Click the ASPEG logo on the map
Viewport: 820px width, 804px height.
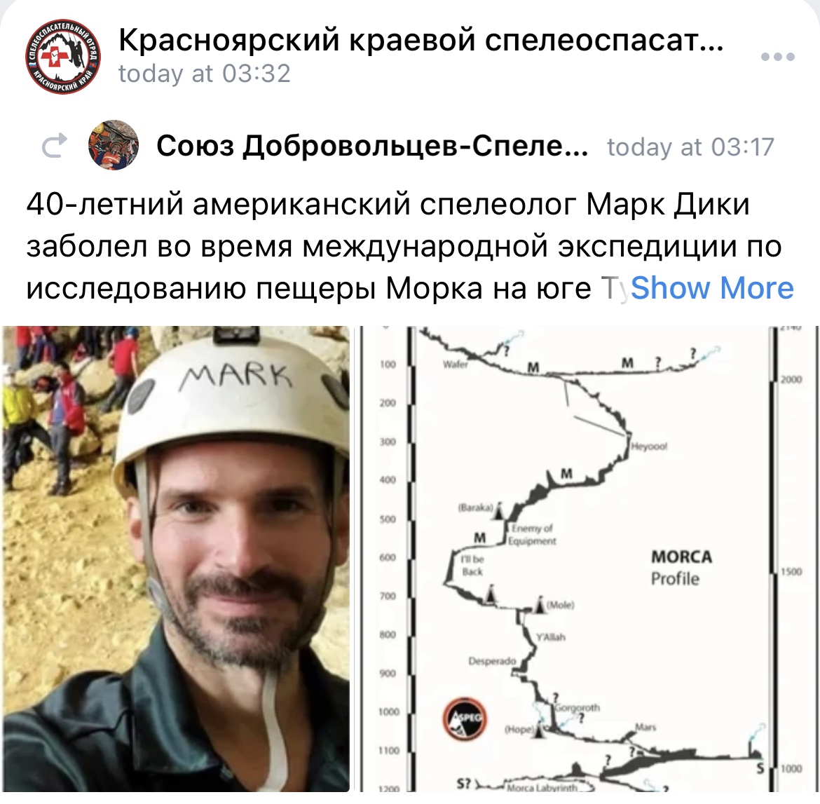(x=465, y=718)
